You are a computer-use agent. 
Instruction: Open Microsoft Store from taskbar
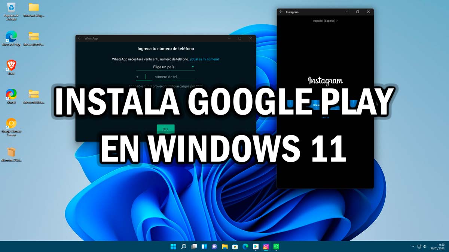[235, 246]
